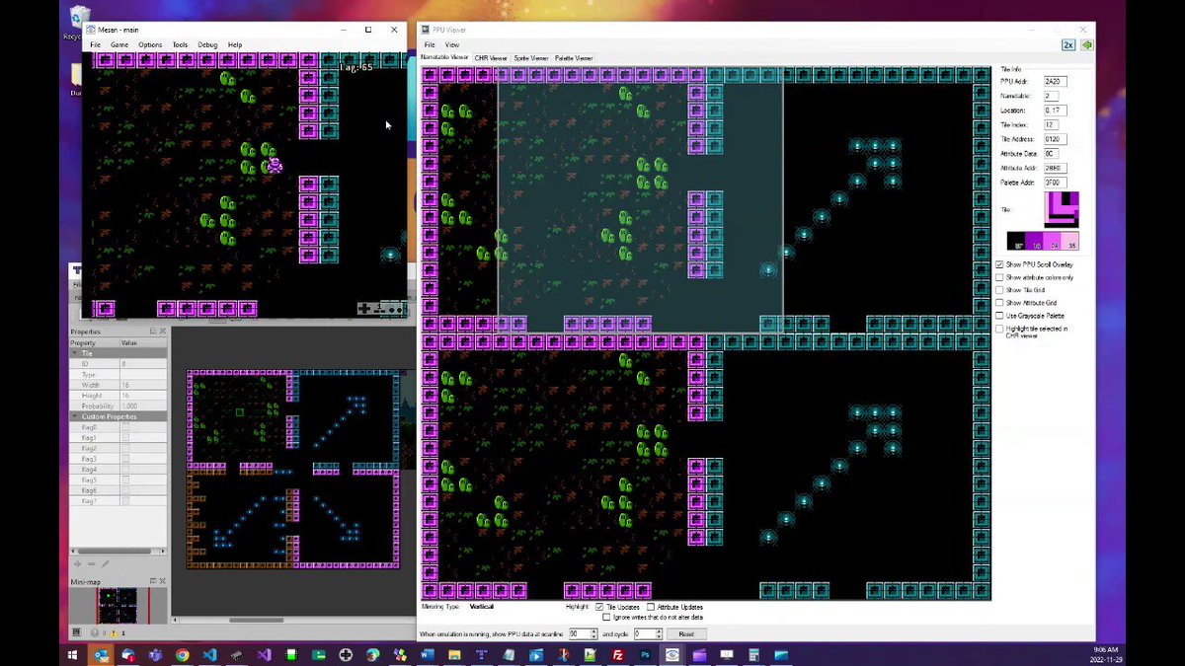Close the Properties panel with its X icon
1185x666 pixels.
tap(161, 332)
